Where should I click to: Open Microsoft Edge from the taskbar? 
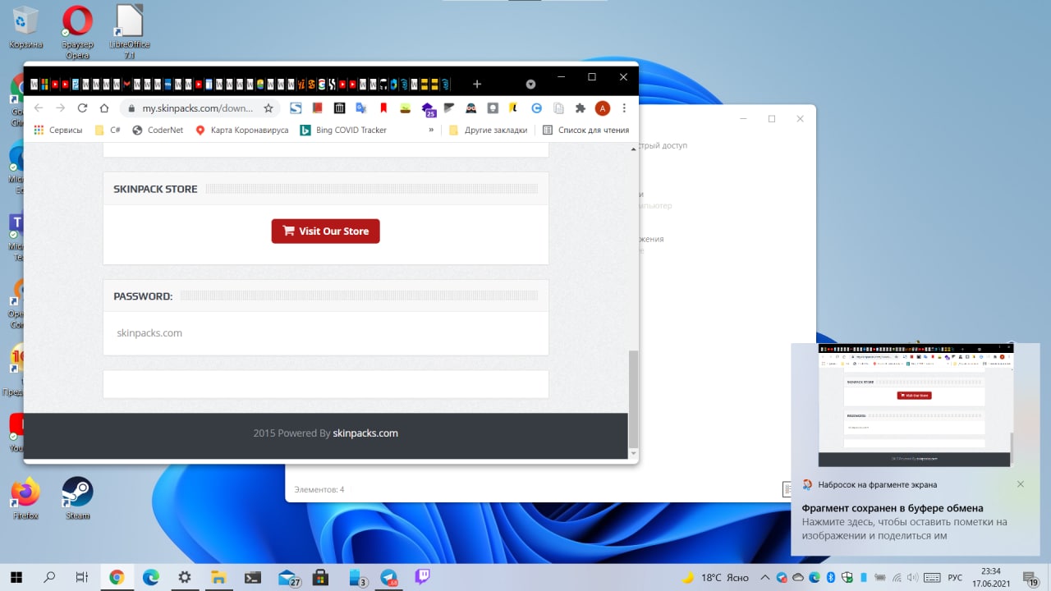click(x=151, y=577)
